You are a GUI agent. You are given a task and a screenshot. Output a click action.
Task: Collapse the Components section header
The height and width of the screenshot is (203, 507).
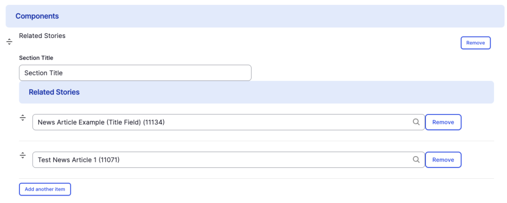tap(37, 16)
